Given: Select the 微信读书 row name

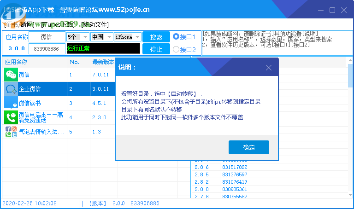Looking at the screenshot, I should 29,103.
